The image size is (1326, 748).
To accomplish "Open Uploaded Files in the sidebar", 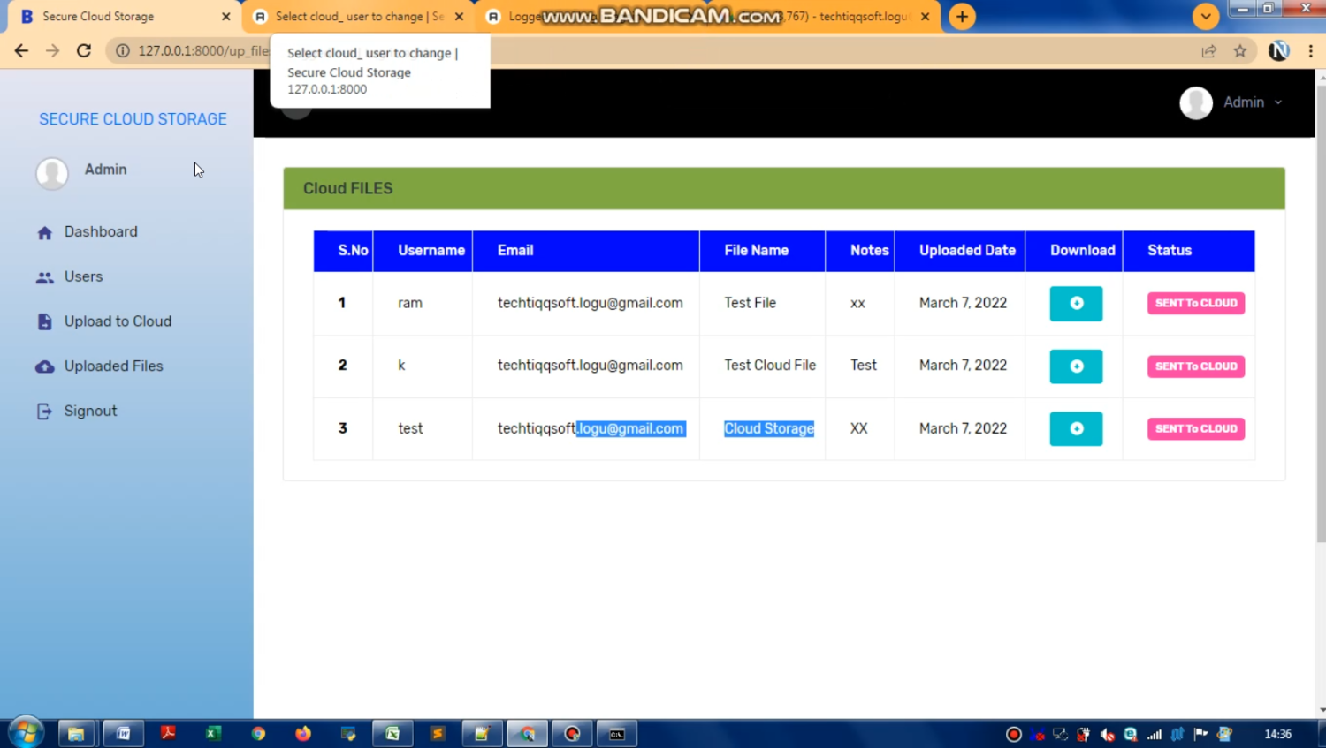I will (x=113, y=366).
